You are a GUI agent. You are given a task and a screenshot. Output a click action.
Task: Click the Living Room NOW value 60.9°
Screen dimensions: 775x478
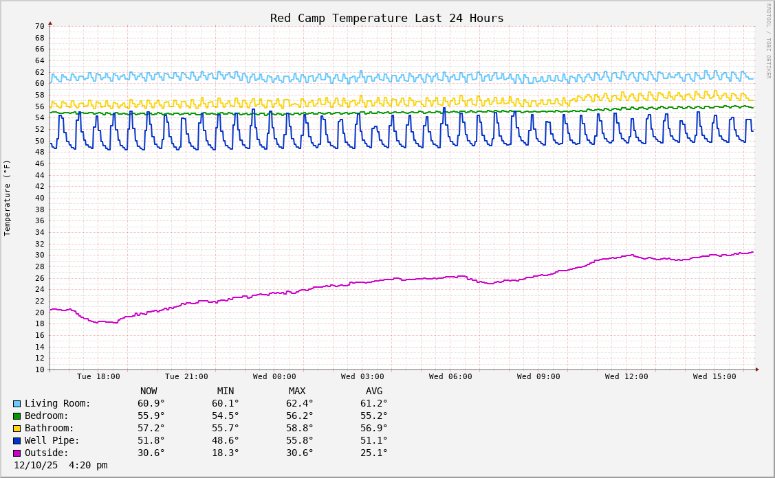click(x=151, y=404)
